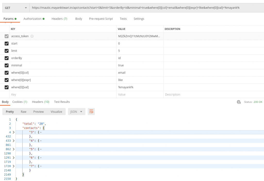Click the empty Value input field
Screen dimensions: 264x181
[x=140, y=94]
